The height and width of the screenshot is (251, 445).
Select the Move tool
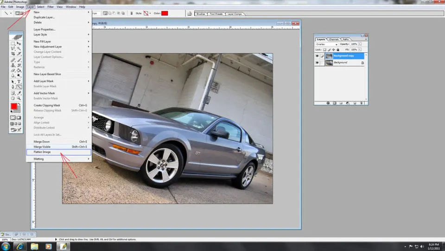[19, 43]
